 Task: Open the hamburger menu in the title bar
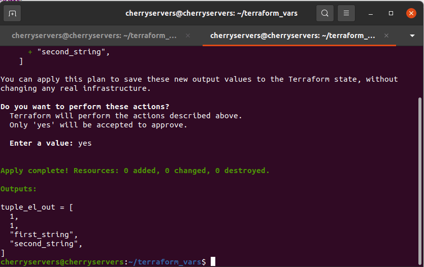(x=346, y=13)
